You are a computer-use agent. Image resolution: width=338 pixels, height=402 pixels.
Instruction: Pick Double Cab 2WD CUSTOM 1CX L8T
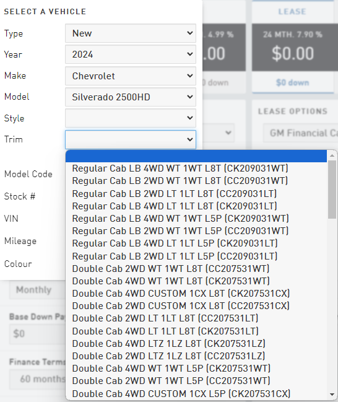[196, 305]
